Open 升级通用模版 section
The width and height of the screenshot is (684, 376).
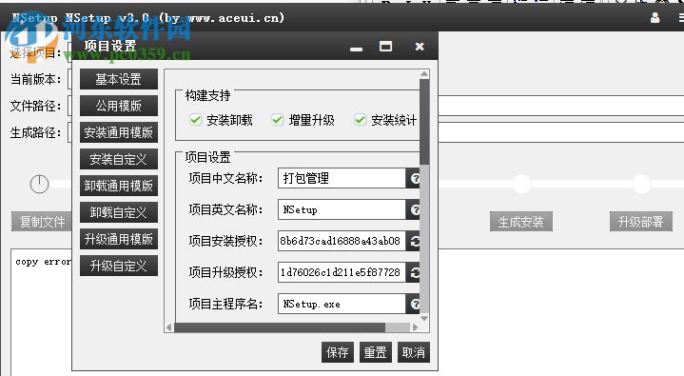point(119,239)
